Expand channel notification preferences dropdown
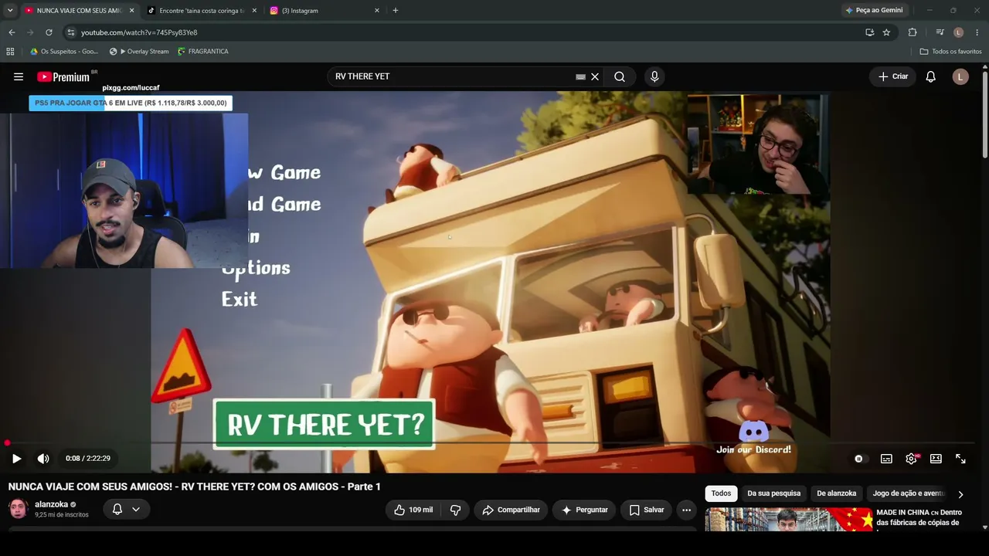 coord(126,509)
